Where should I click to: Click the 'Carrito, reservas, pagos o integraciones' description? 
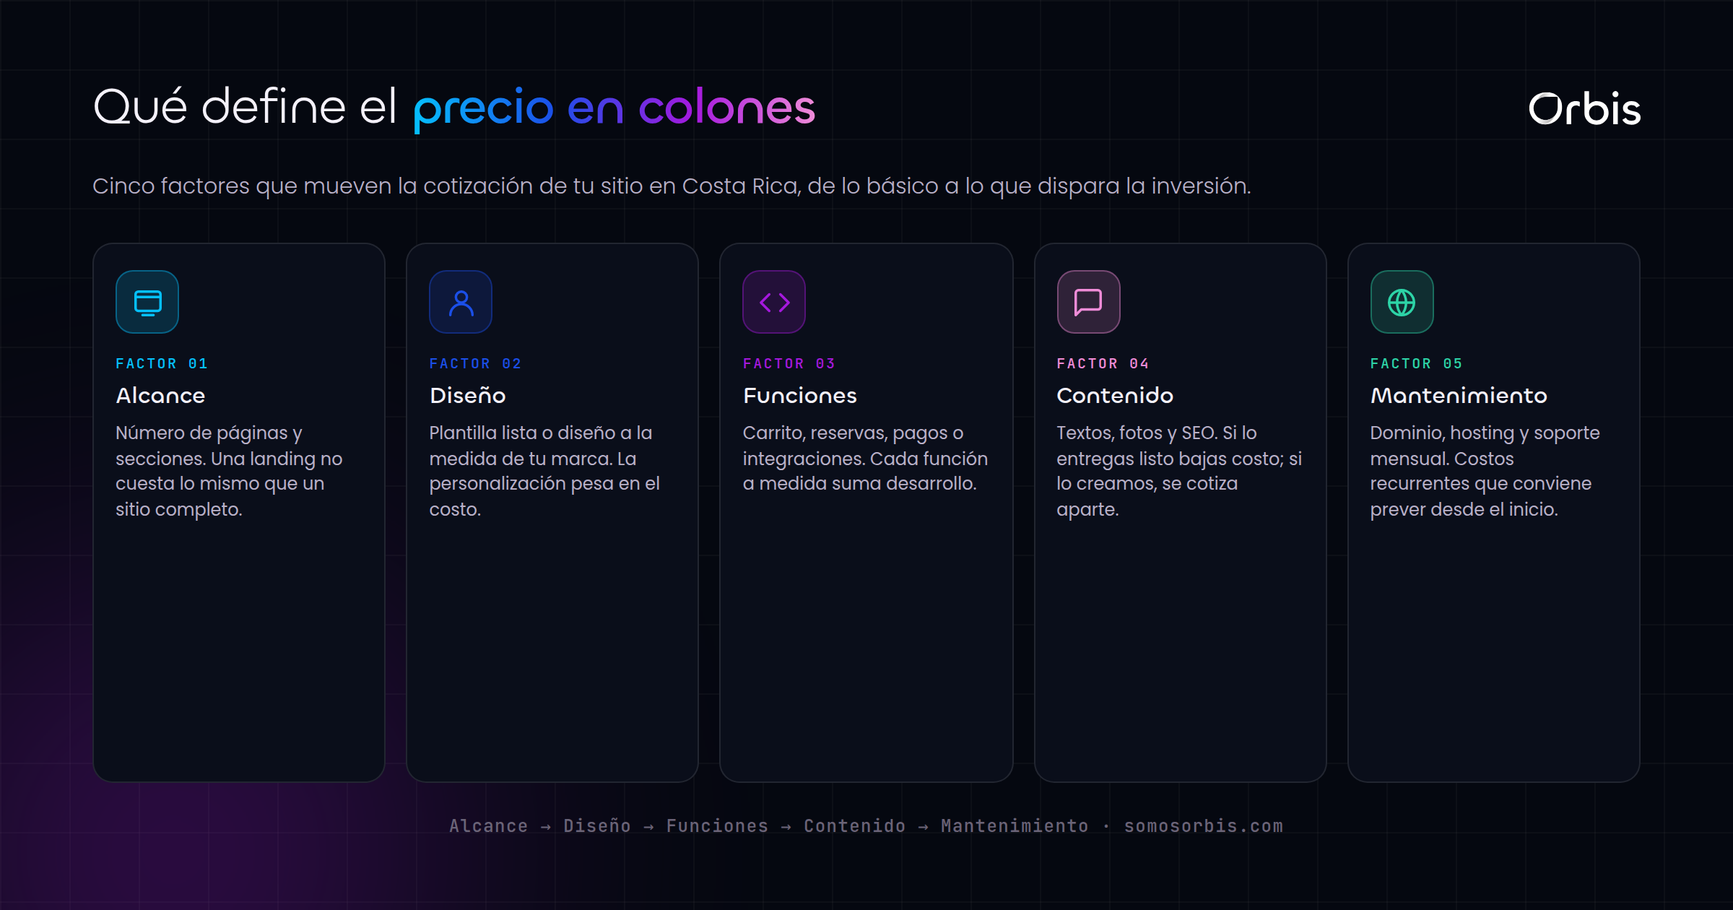tap(865, 458)
